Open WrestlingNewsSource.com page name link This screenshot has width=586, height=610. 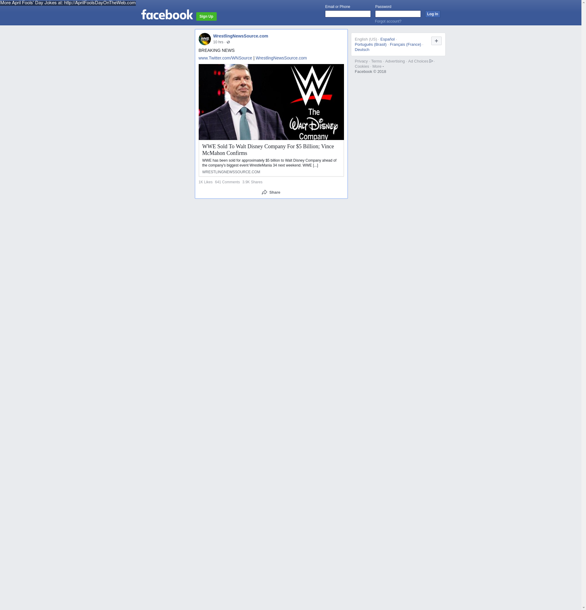coord(241,36)
